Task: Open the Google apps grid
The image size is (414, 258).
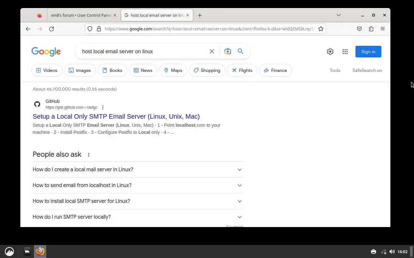Action: [345, 52]
